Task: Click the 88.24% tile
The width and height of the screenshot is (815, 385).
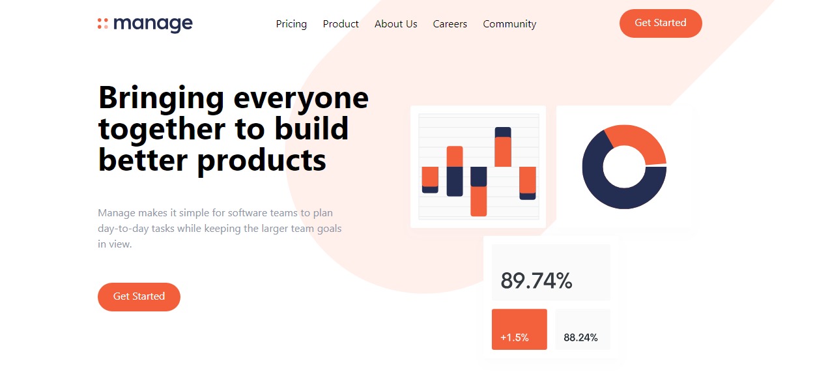Action: coord(583,329)
